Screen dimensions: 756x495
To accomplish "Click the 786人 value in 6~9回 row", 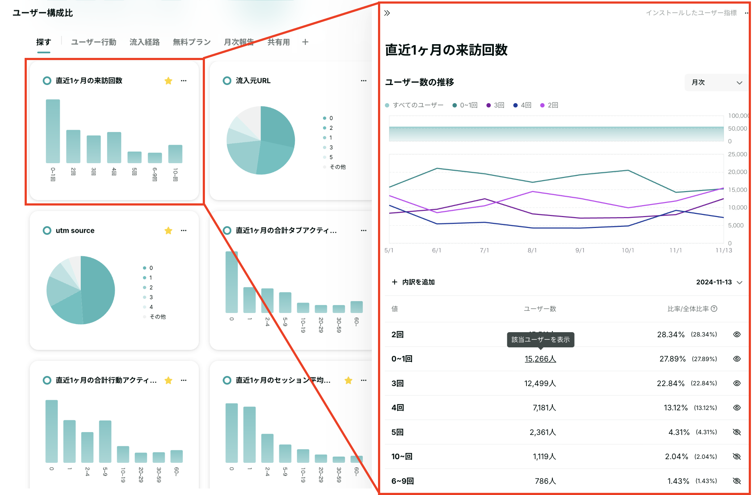I will [545, 481].
